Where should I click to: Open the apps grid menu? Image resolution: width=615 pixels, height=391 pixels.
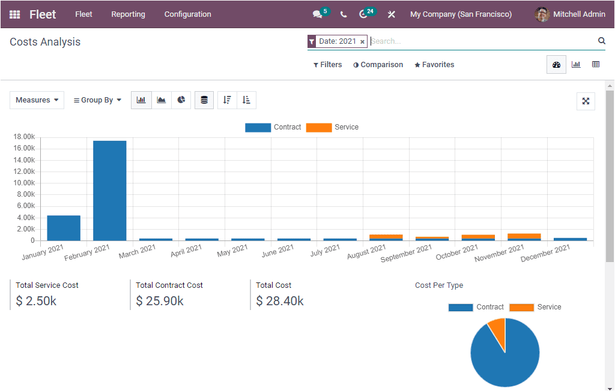14,14
